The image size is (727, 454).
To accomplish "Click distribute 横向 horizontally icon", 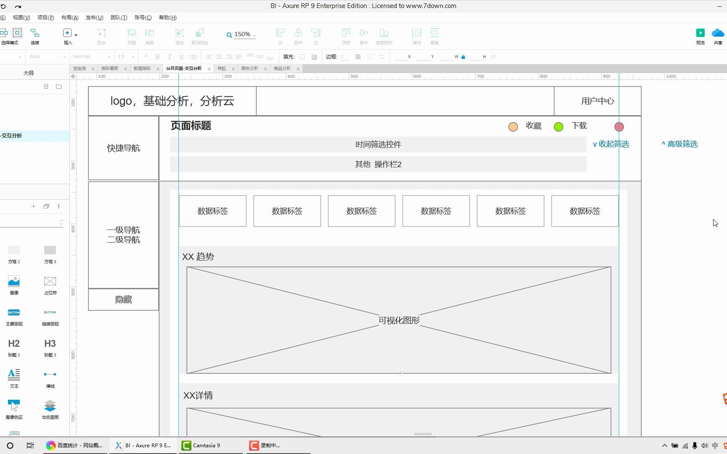I will click(417, 33).
